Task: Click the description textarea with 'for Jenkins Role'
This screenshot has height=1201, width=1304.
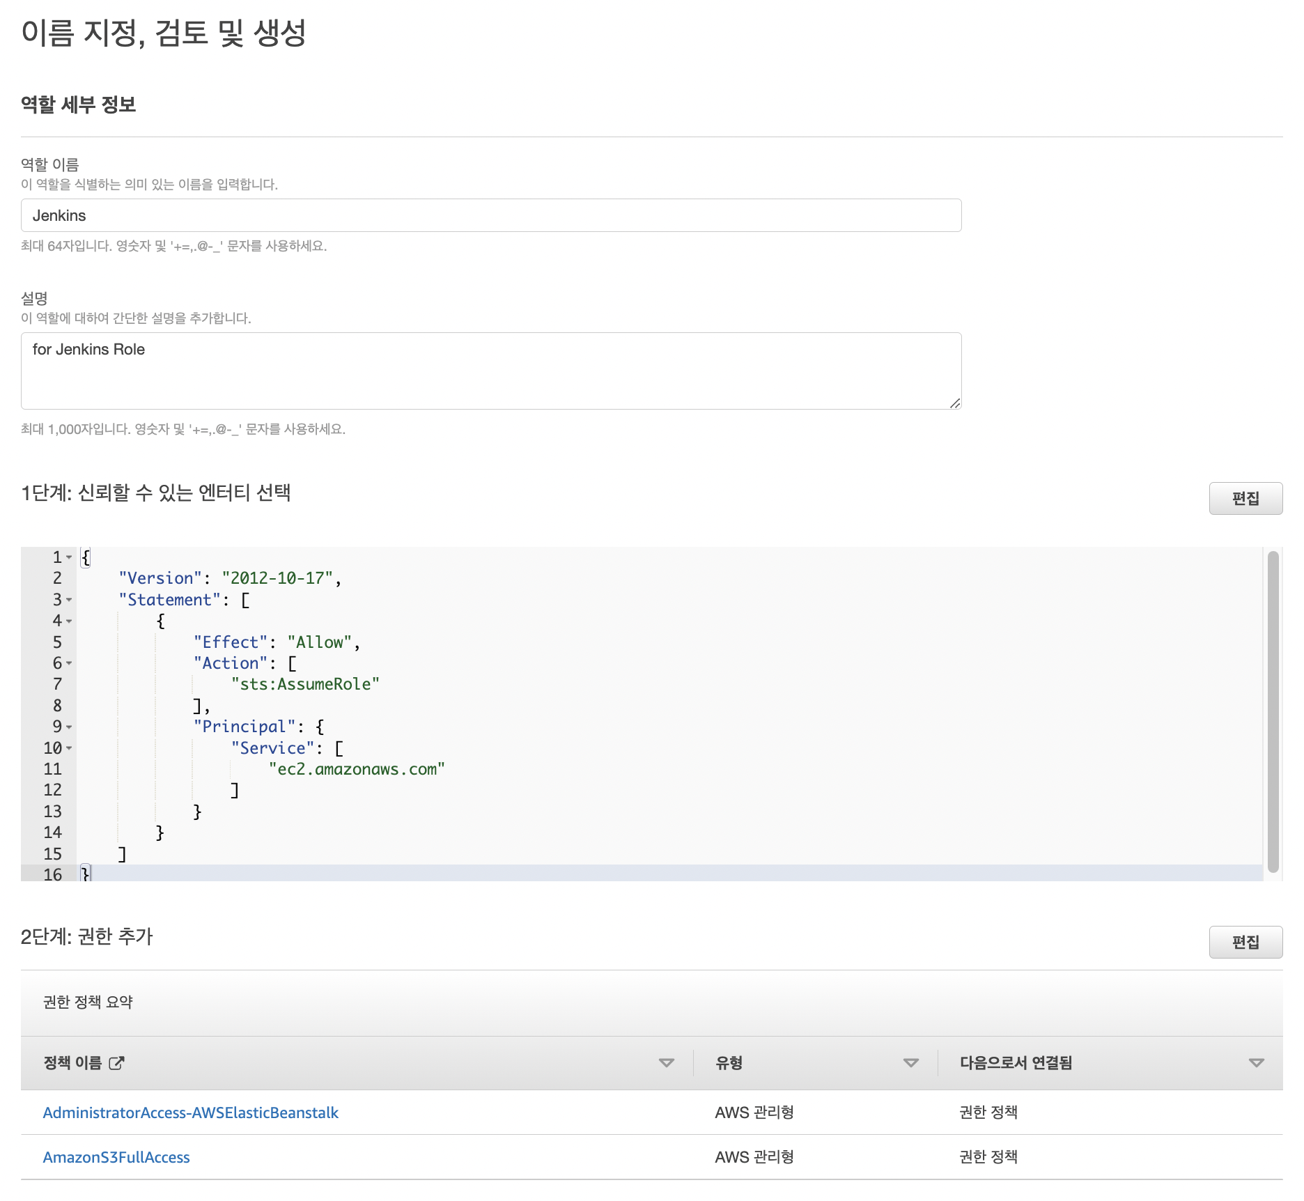Action: (491, 371)
